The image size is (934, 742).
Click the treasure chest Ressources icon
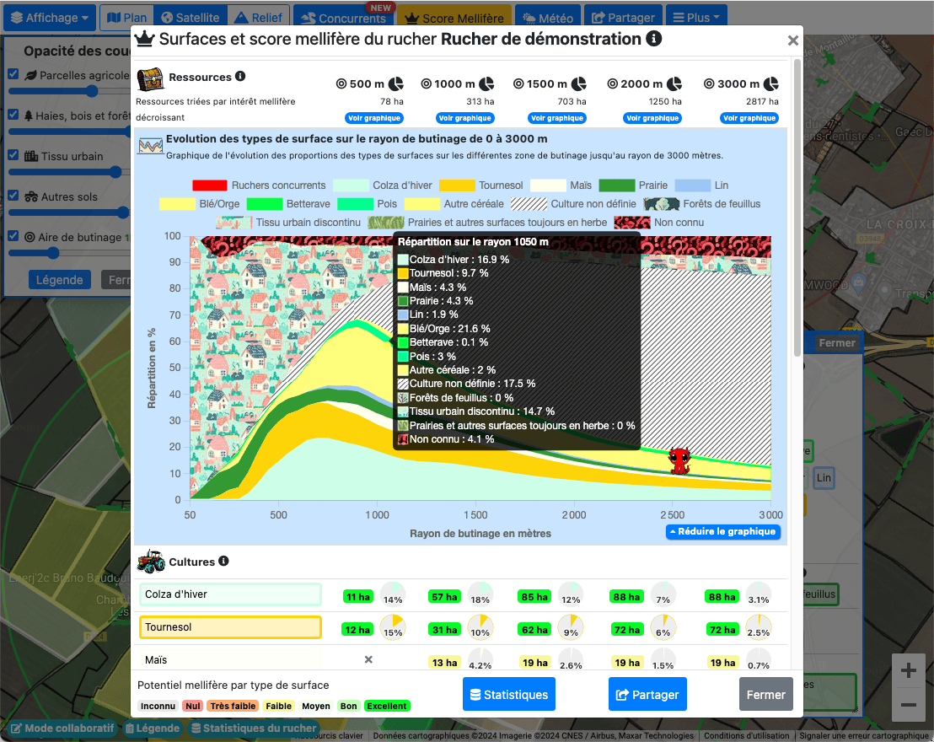coord(150,78)
